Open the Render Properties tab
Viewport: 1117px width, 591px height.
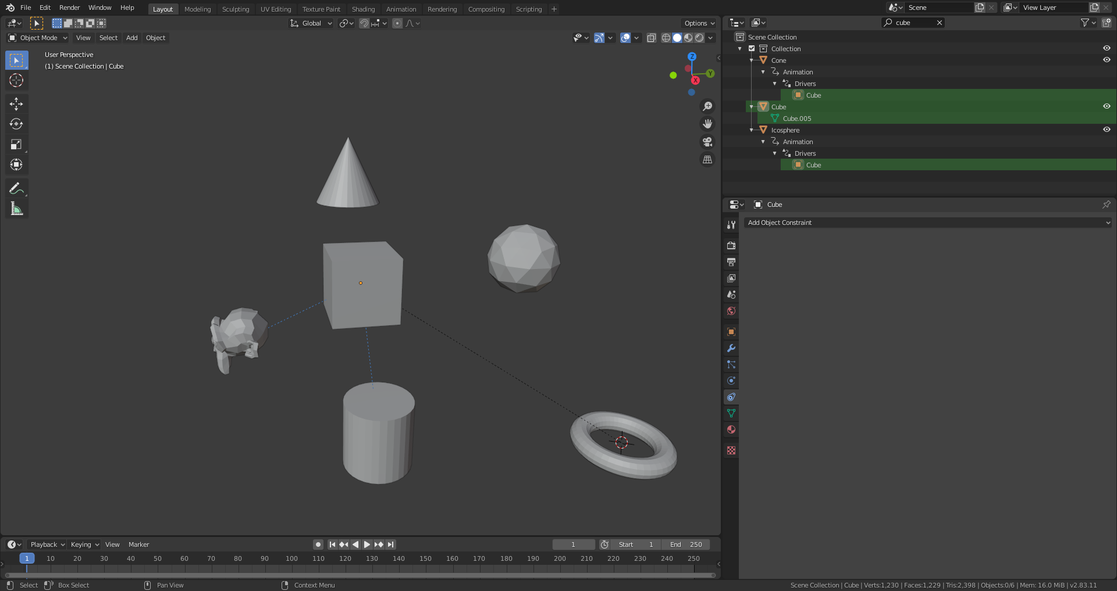pos(730,245)
